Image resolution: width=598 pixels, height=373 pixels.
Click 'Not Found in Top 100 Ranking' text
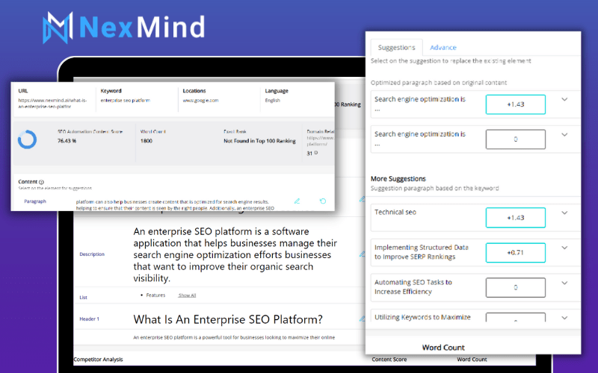(x=259, y=141)
